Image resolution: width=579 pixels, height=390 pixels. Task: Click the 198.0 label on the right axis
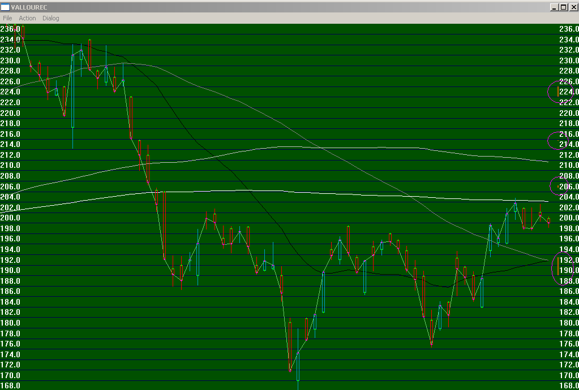[x=569, y=228]
